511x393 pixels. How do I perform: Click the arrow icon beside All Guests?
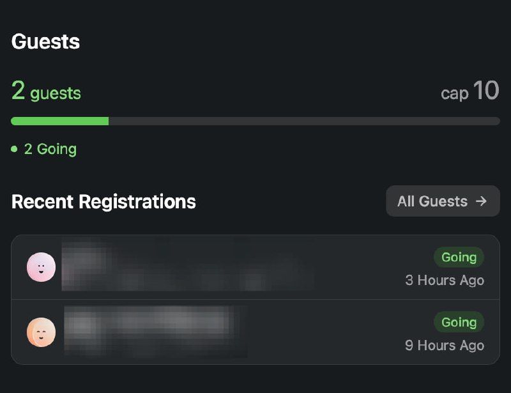(482, 201)
